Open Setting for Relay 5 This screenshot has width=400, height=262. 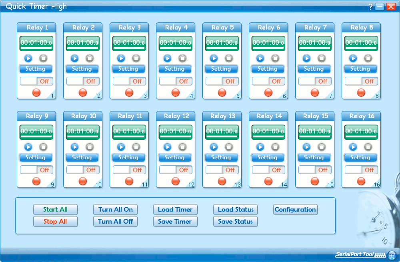click(x=221, y=69)
